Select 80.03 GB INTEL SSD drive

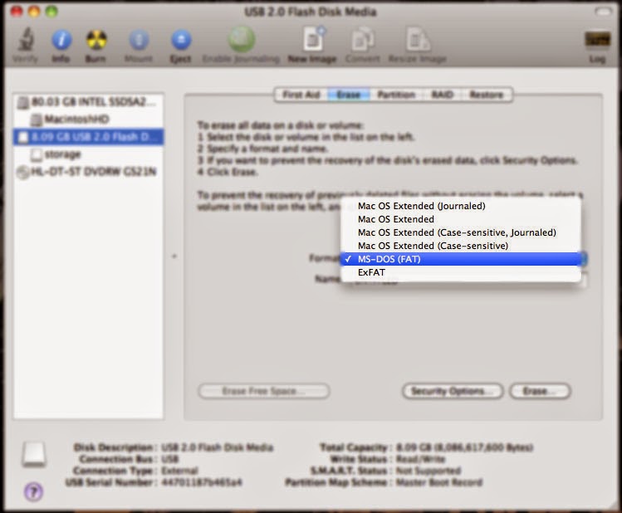[88, 102]
